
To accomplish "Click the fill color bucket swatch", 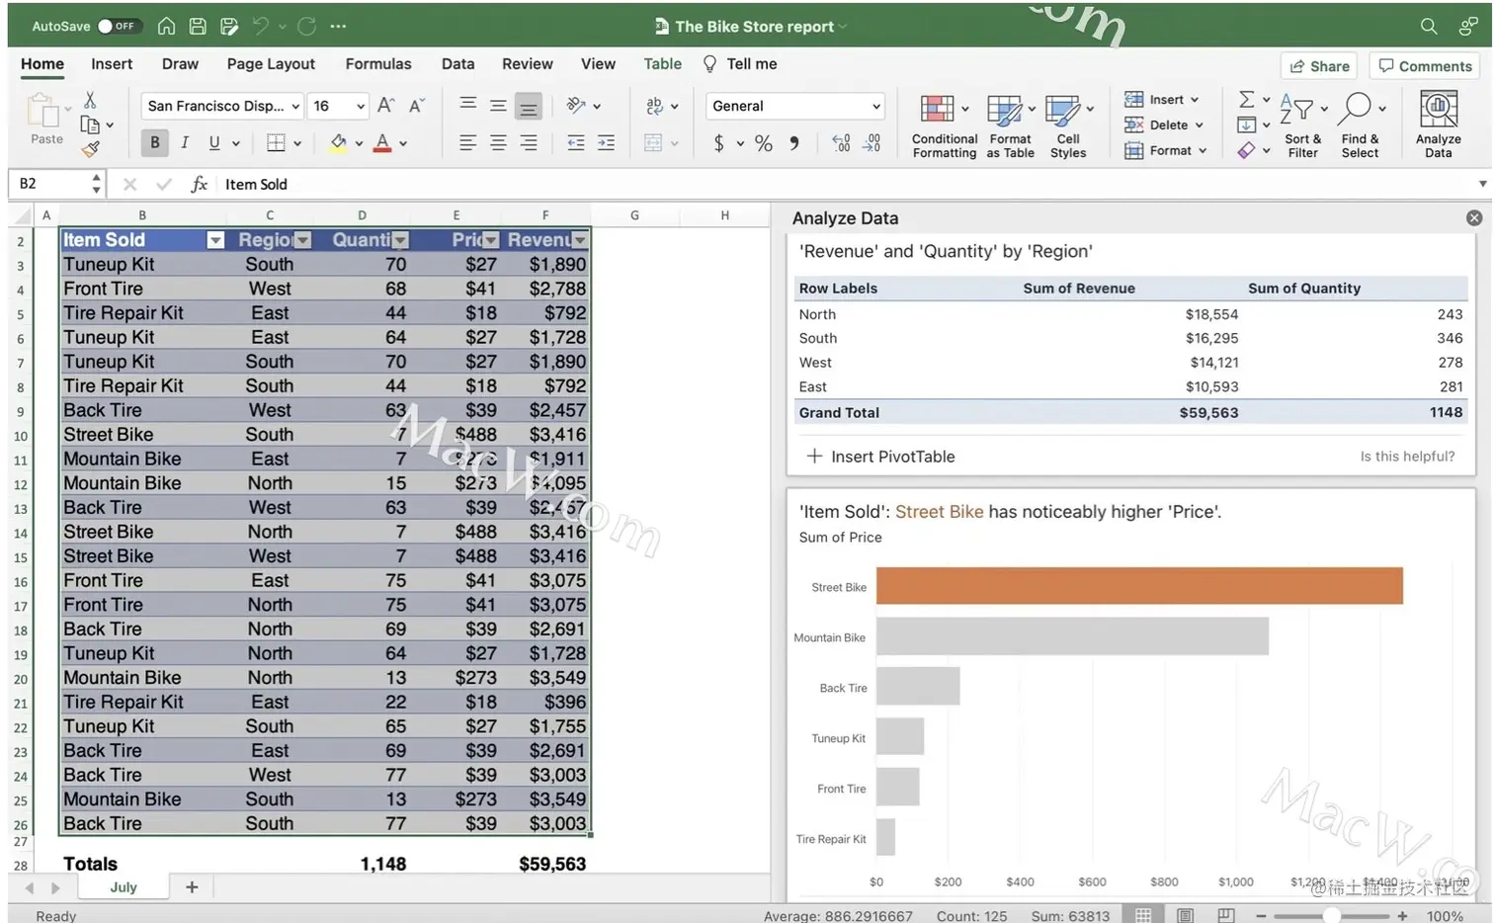I will [338, 143].
